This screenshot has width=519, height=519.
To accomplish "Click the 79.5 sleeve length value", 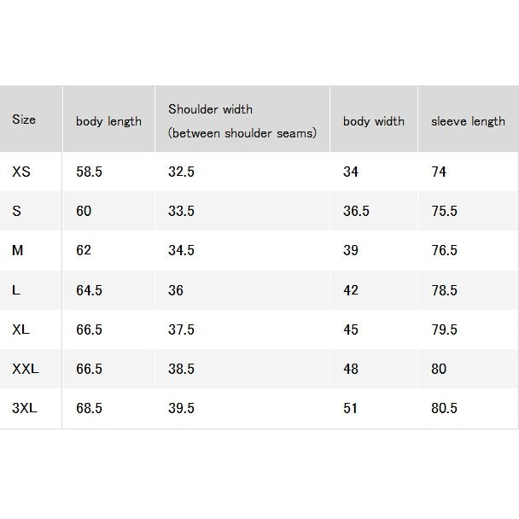I will (x=444, y=329).
